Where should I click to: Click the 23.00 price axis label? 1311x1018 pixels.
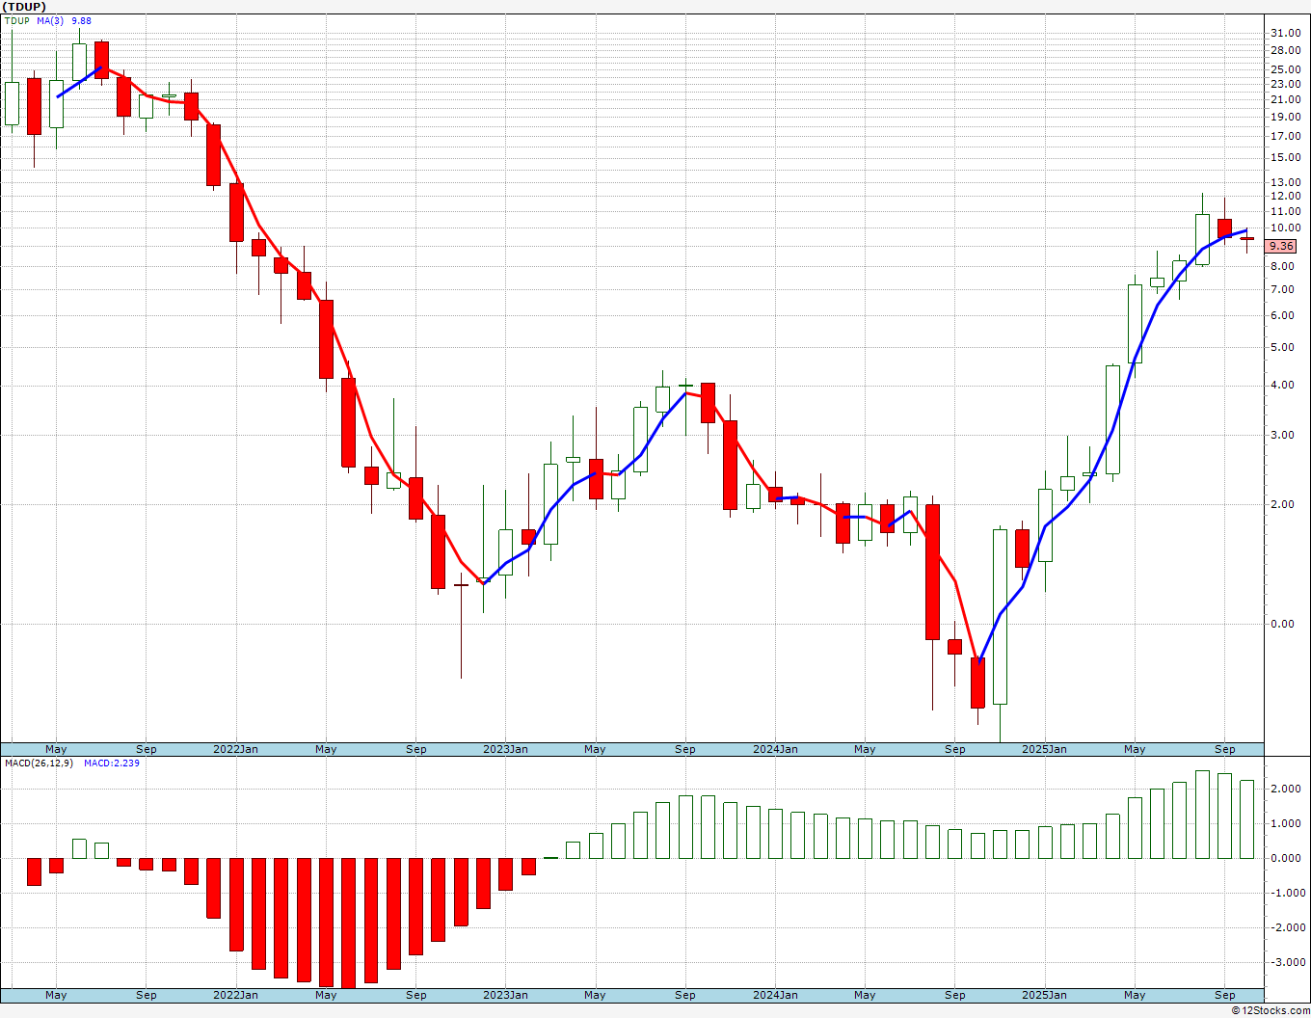[1287, 85]
